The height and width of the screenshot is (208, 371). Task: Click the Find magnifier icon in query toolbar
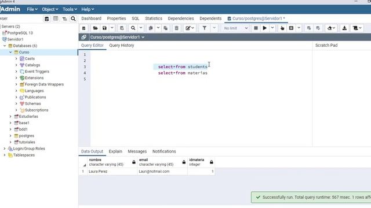pyautogui.click(x=133, y=28)
